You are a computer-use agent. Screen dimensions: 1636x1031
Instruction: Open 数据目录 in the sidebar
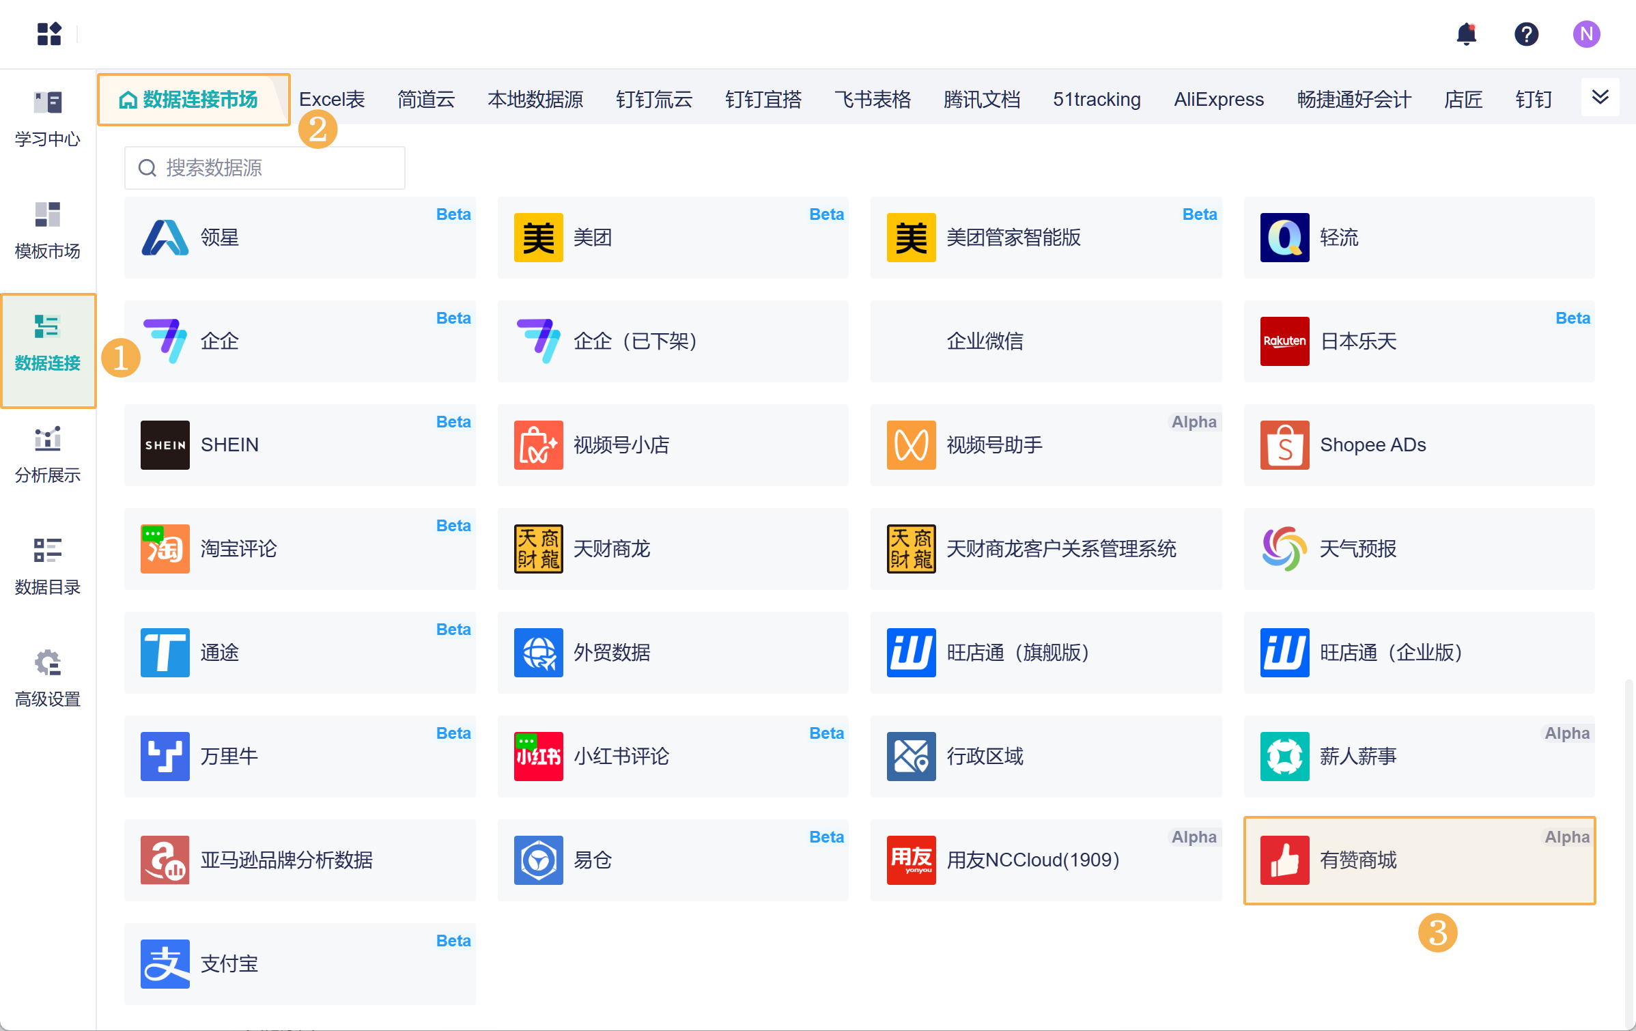47,567
